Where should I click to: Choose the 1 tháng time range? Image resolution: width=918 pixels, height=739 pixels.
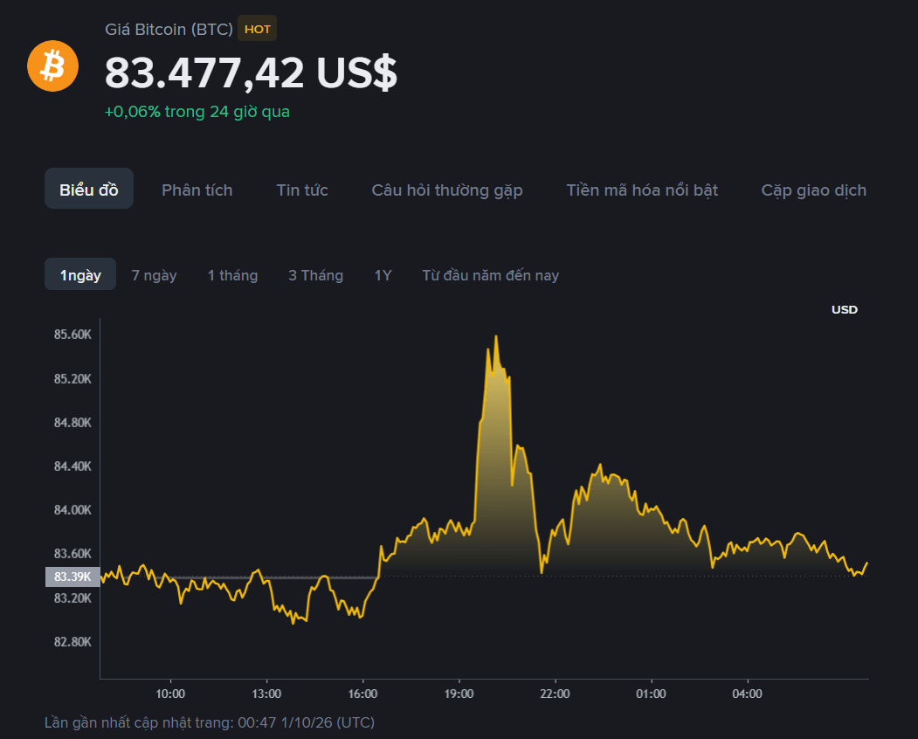[x=232, y=275]
